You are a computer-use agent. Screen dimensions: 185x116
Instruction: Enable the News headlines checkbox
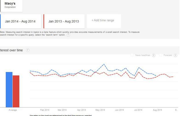(132, 55)
